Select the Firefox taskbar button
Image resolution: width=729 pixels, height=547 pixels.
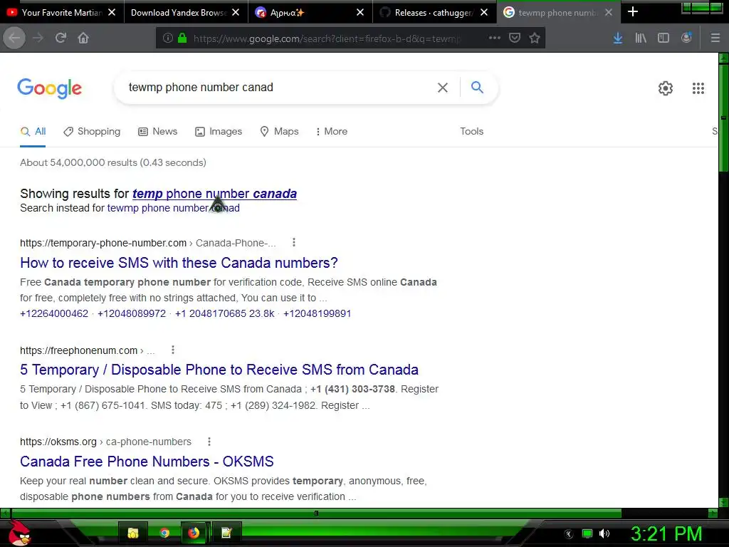point(194,533)
